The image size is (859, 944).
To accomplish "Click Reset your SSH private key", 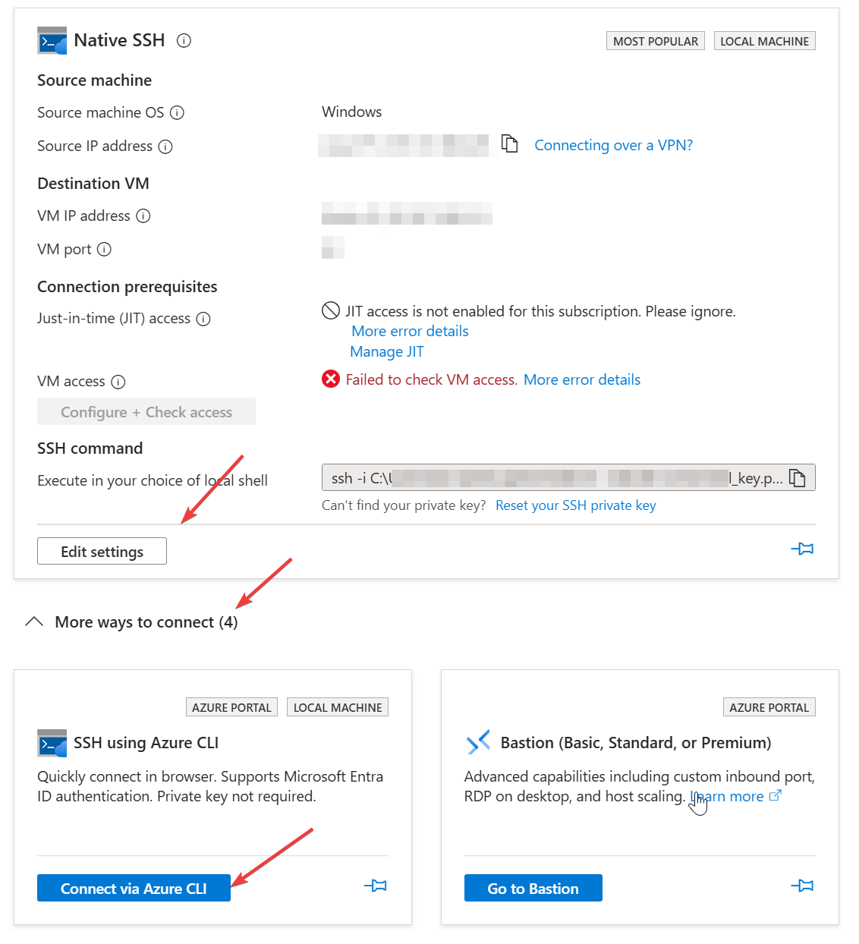I will pyautogui.click(x=575, y=505).
